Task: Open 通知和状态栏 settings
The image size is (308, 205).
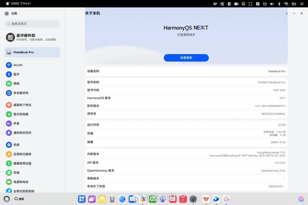Action: (33, 133)
